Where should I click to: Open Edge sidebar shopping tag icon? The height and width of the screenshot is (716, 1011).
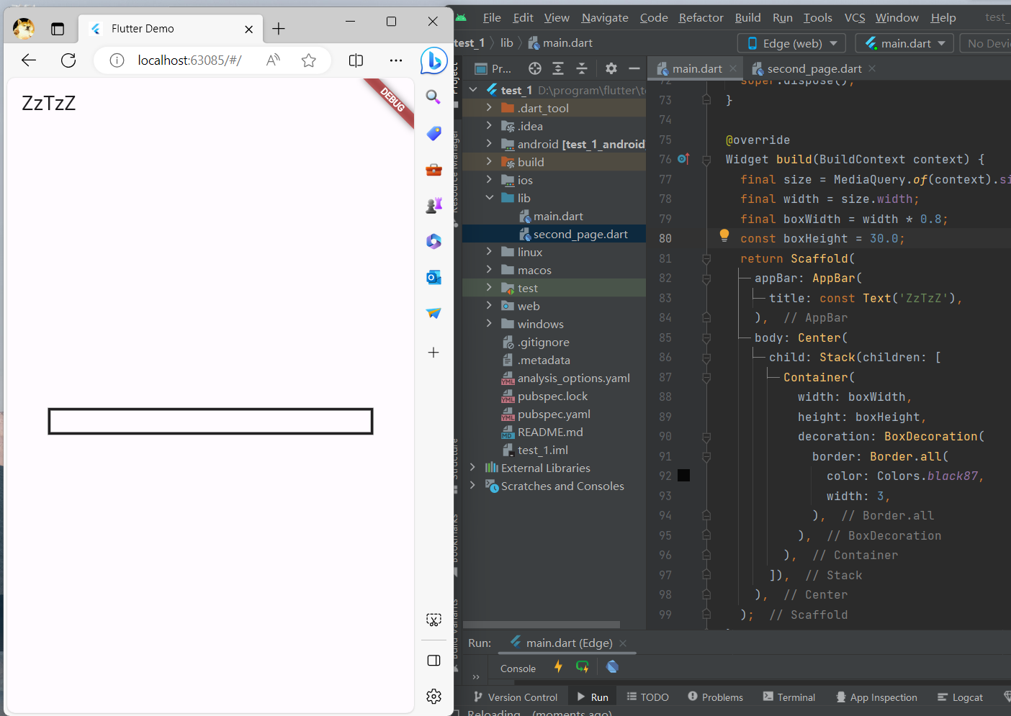[x=433, y=133]
